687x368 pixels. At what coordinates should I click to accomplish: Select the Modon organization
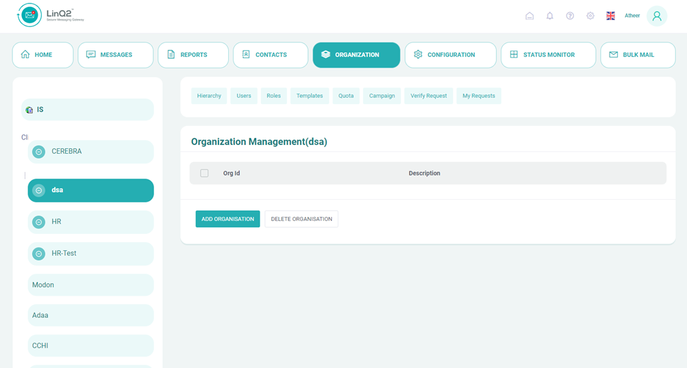90,285
